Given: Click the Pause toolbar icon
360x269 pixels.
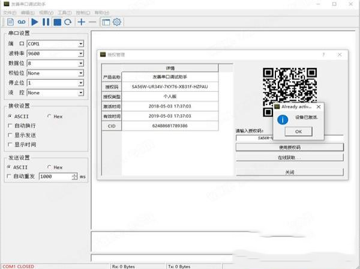Looking at the screenshot, I should [46, 22].
